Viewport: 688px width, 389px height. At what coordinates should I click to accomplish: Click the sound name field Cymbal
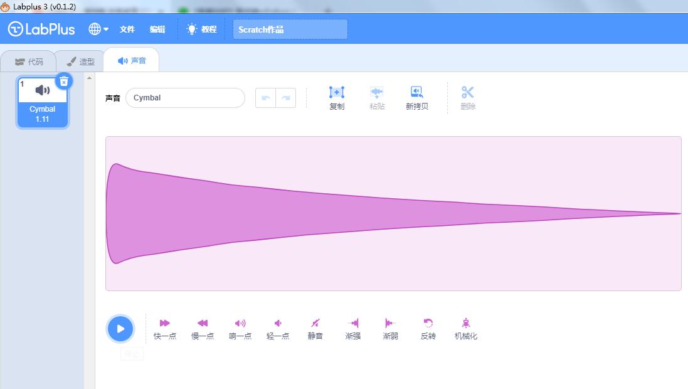tap(185, 98)
